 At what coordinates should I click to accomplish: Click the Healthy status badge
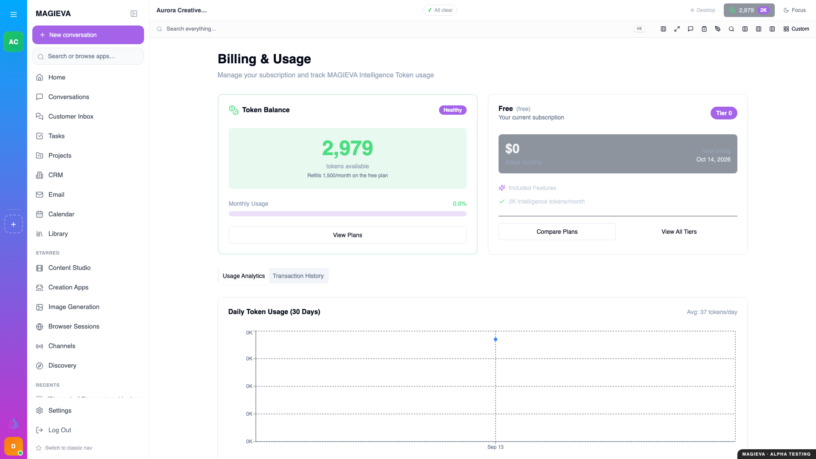(453, 110)
